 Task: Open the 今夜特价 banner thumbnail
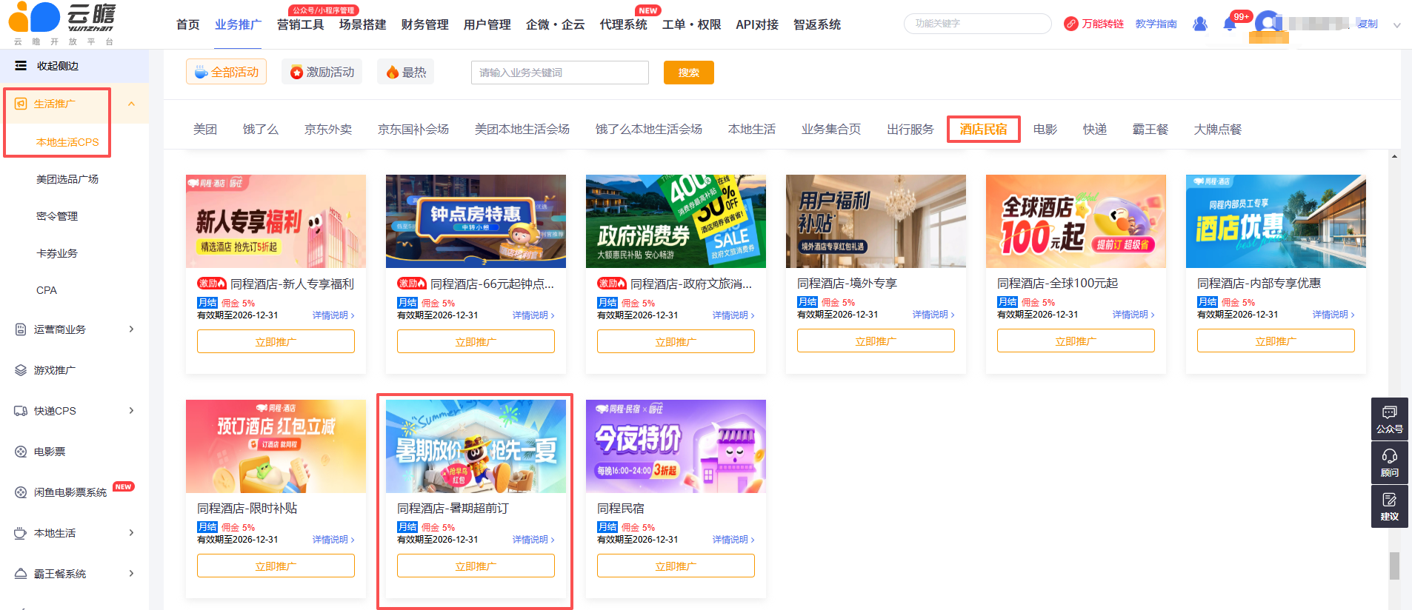tap(676, 446)
